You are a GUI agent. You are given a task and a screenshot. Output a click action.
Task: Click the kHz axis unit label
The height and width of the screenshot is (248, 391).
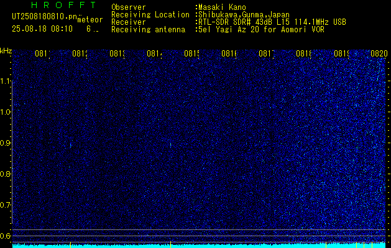pyautogui.click(x=6, y=51)
